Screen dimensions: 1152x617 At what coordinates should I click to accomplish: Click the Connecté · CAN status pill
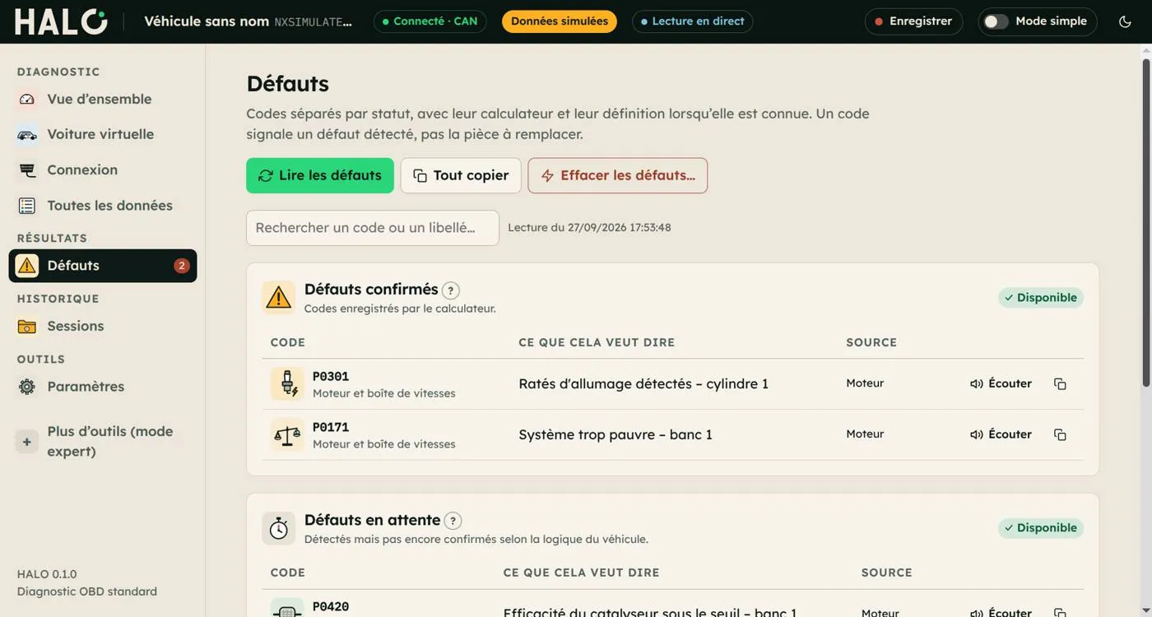pos(430,21)
